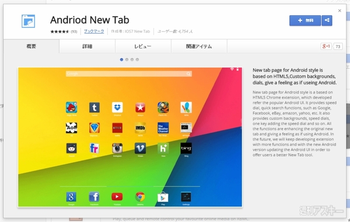Open the 関連アイテム related items tab
The width and height of the screenshot is (350, 222).
(x=199, y=46)
